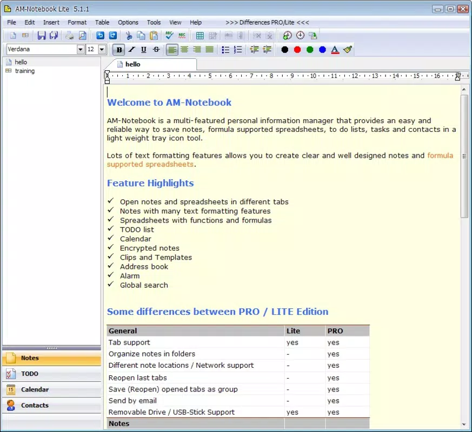Viewport: 472px width, 432px height.
Task: Open print preview
Action: (82, 36)
